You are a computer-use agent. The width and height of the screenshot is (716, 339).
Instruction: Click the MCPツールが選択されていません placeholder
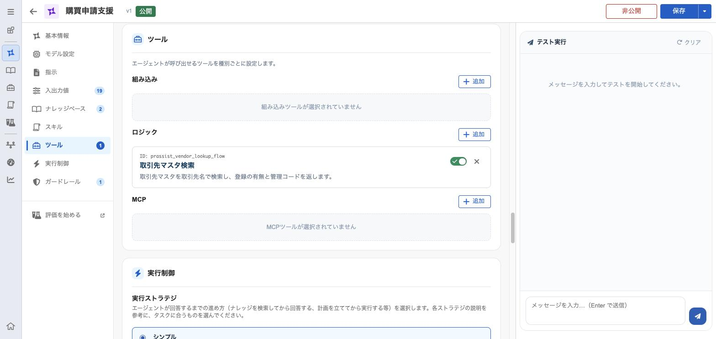click(x=311, y=227)
